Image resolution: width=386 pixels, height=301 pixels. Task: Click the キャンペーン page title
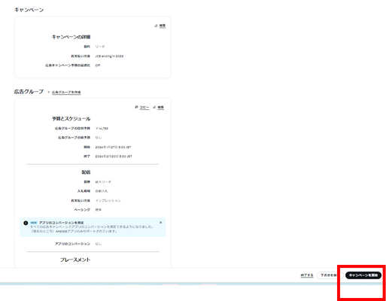(x=29, y=10)
